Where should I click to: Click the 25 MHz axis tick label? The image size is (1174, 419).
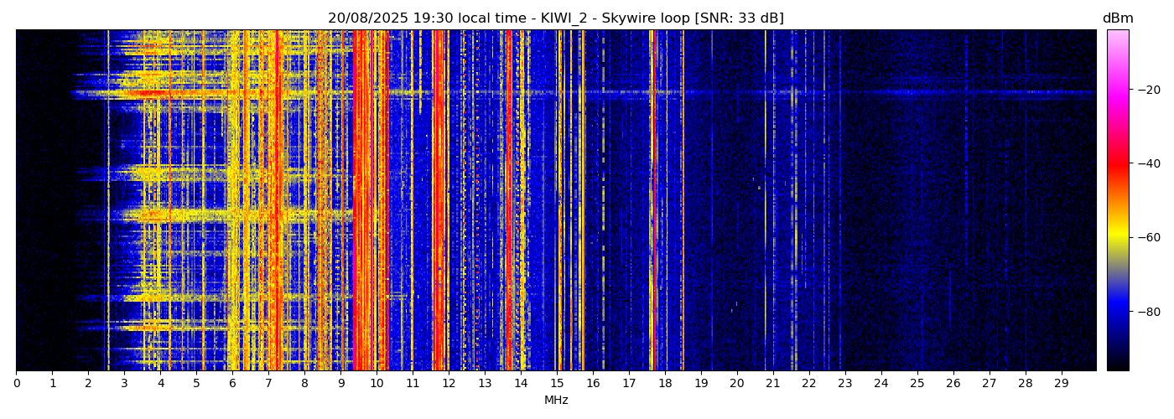pos(917,384)
